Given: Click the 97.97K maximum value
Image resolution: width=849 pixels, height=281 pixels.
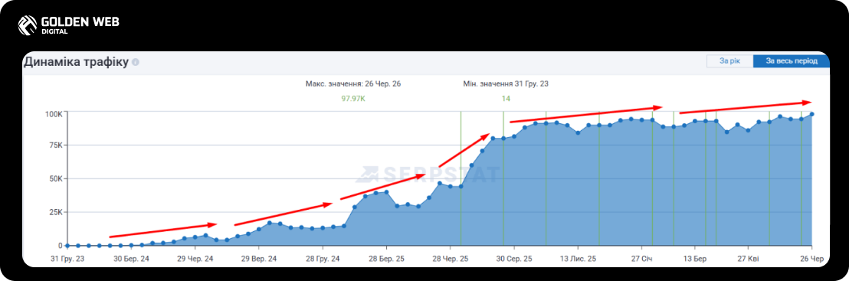Looking at the screenshot, I should pos(353,99).
